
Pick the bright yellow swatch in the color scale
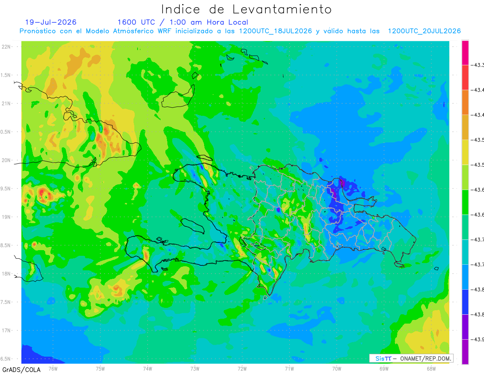point(465,152)
